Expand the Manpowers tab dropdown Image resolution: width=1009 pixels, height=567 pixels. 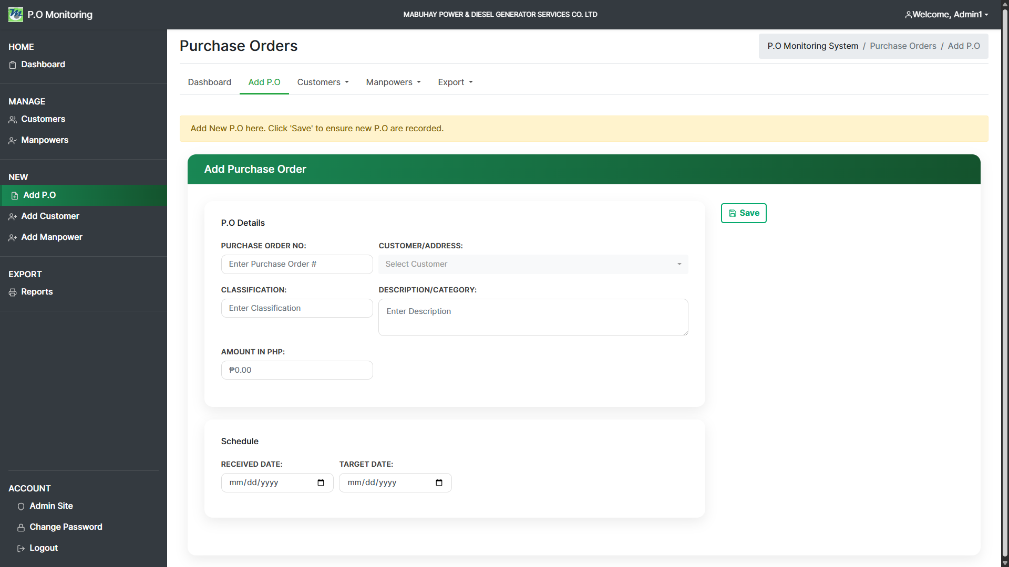(393, 82)
